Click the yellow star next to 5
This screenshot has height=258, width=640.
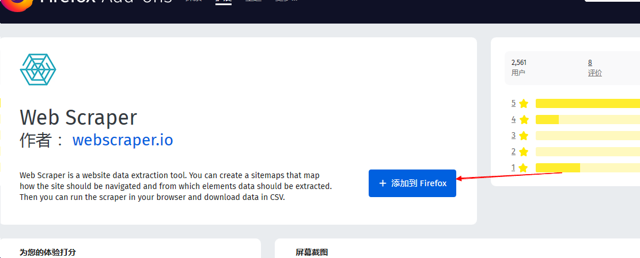pos(524,103)
